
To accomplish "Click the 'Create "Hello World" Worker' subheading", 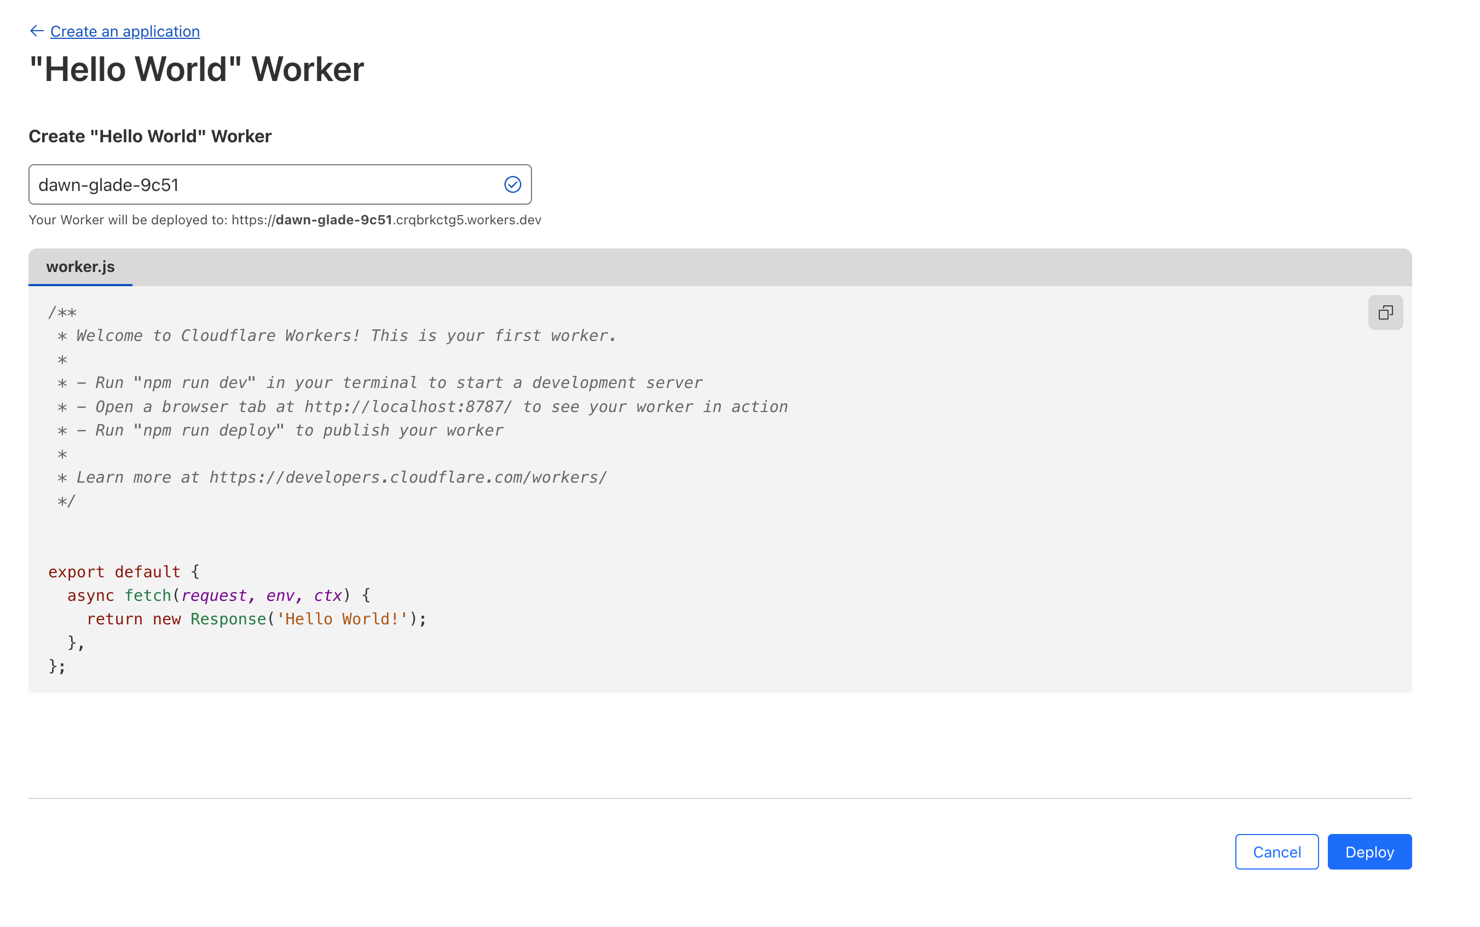I will click(149, 136).
